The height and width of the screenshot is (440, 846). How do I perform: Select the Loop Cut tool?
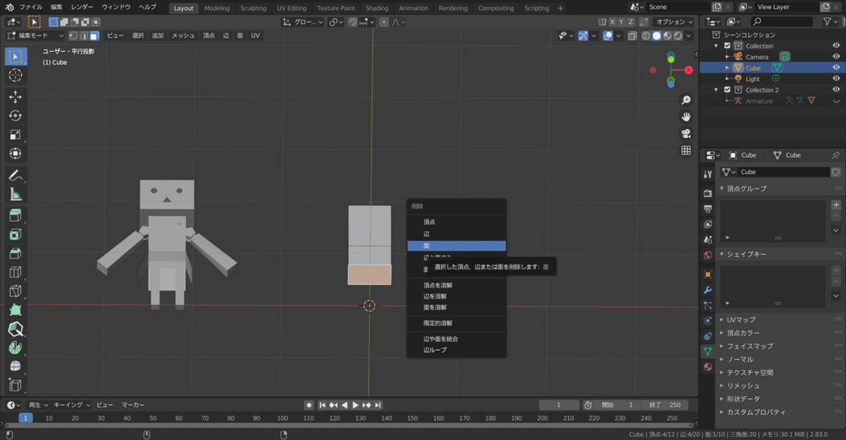(16, 272)
